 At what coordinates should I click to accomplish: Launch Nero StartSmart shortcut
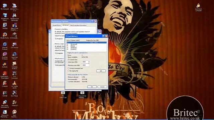point(14,114)
